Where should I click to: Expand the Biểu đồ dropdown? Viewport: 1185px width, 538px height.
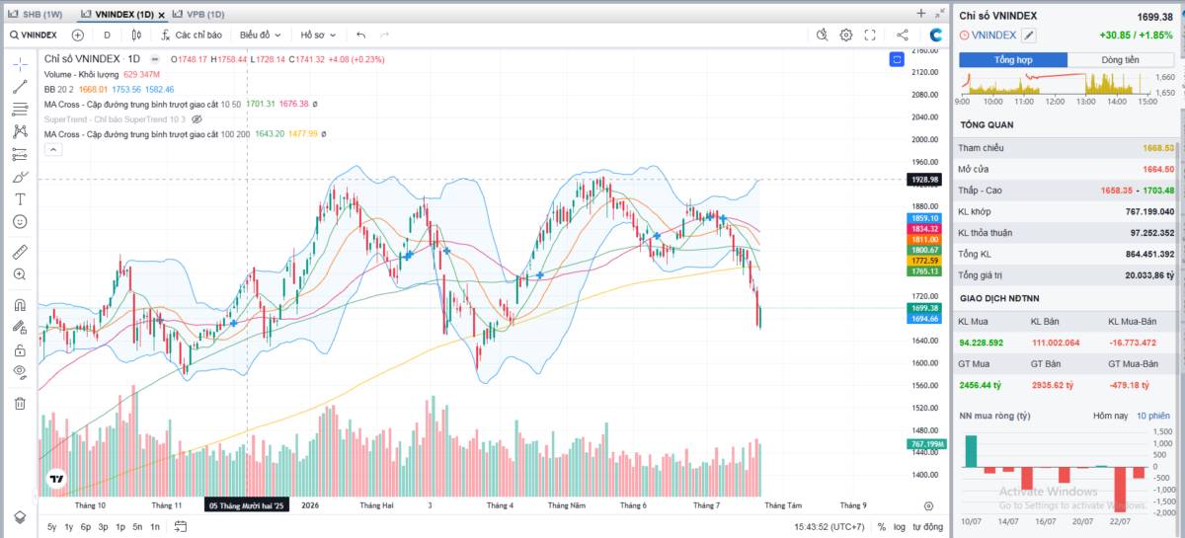tap(261, 35)
